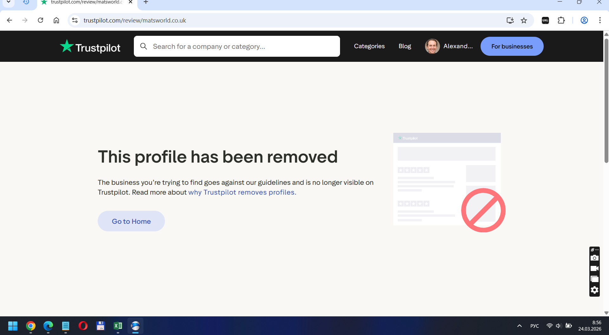Image resolution: width=609 pixels, height=335 pixels.
Task: Show hidden system tray icons
Action: (520, 326)
